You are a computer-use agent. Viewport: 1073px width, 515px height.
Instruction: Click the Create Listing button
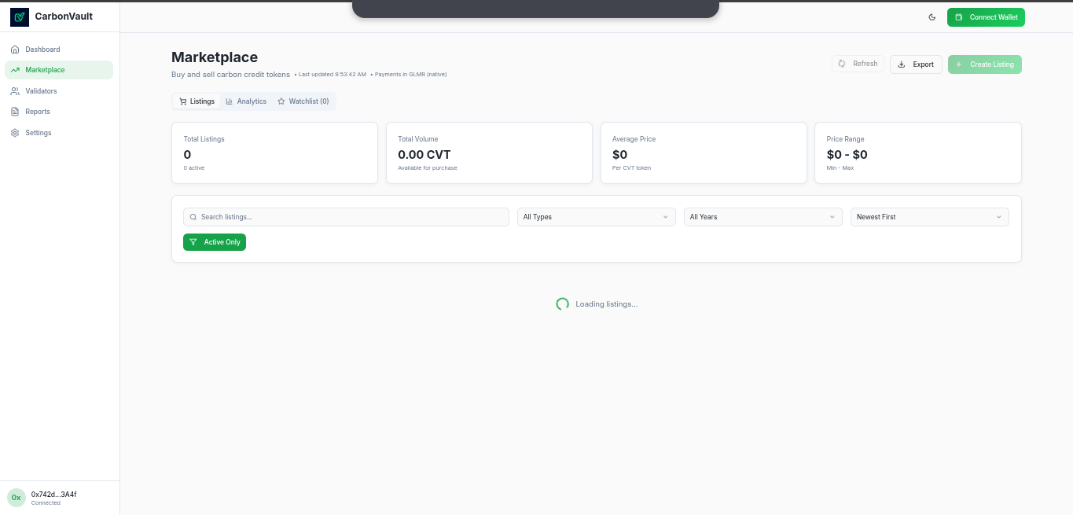(x=984, y=64)
